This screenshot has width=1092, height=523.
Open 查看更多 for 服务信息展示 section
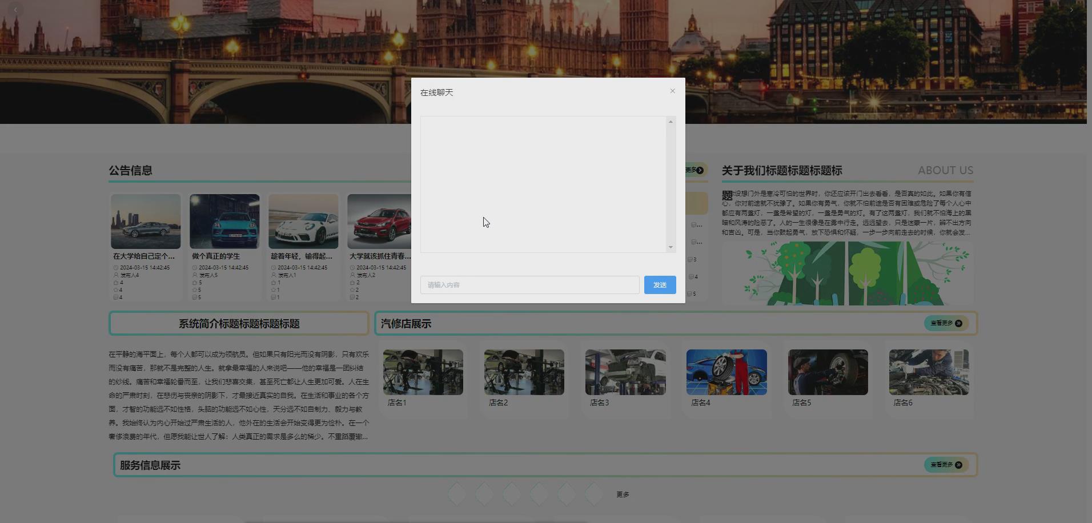click(945, 465)
